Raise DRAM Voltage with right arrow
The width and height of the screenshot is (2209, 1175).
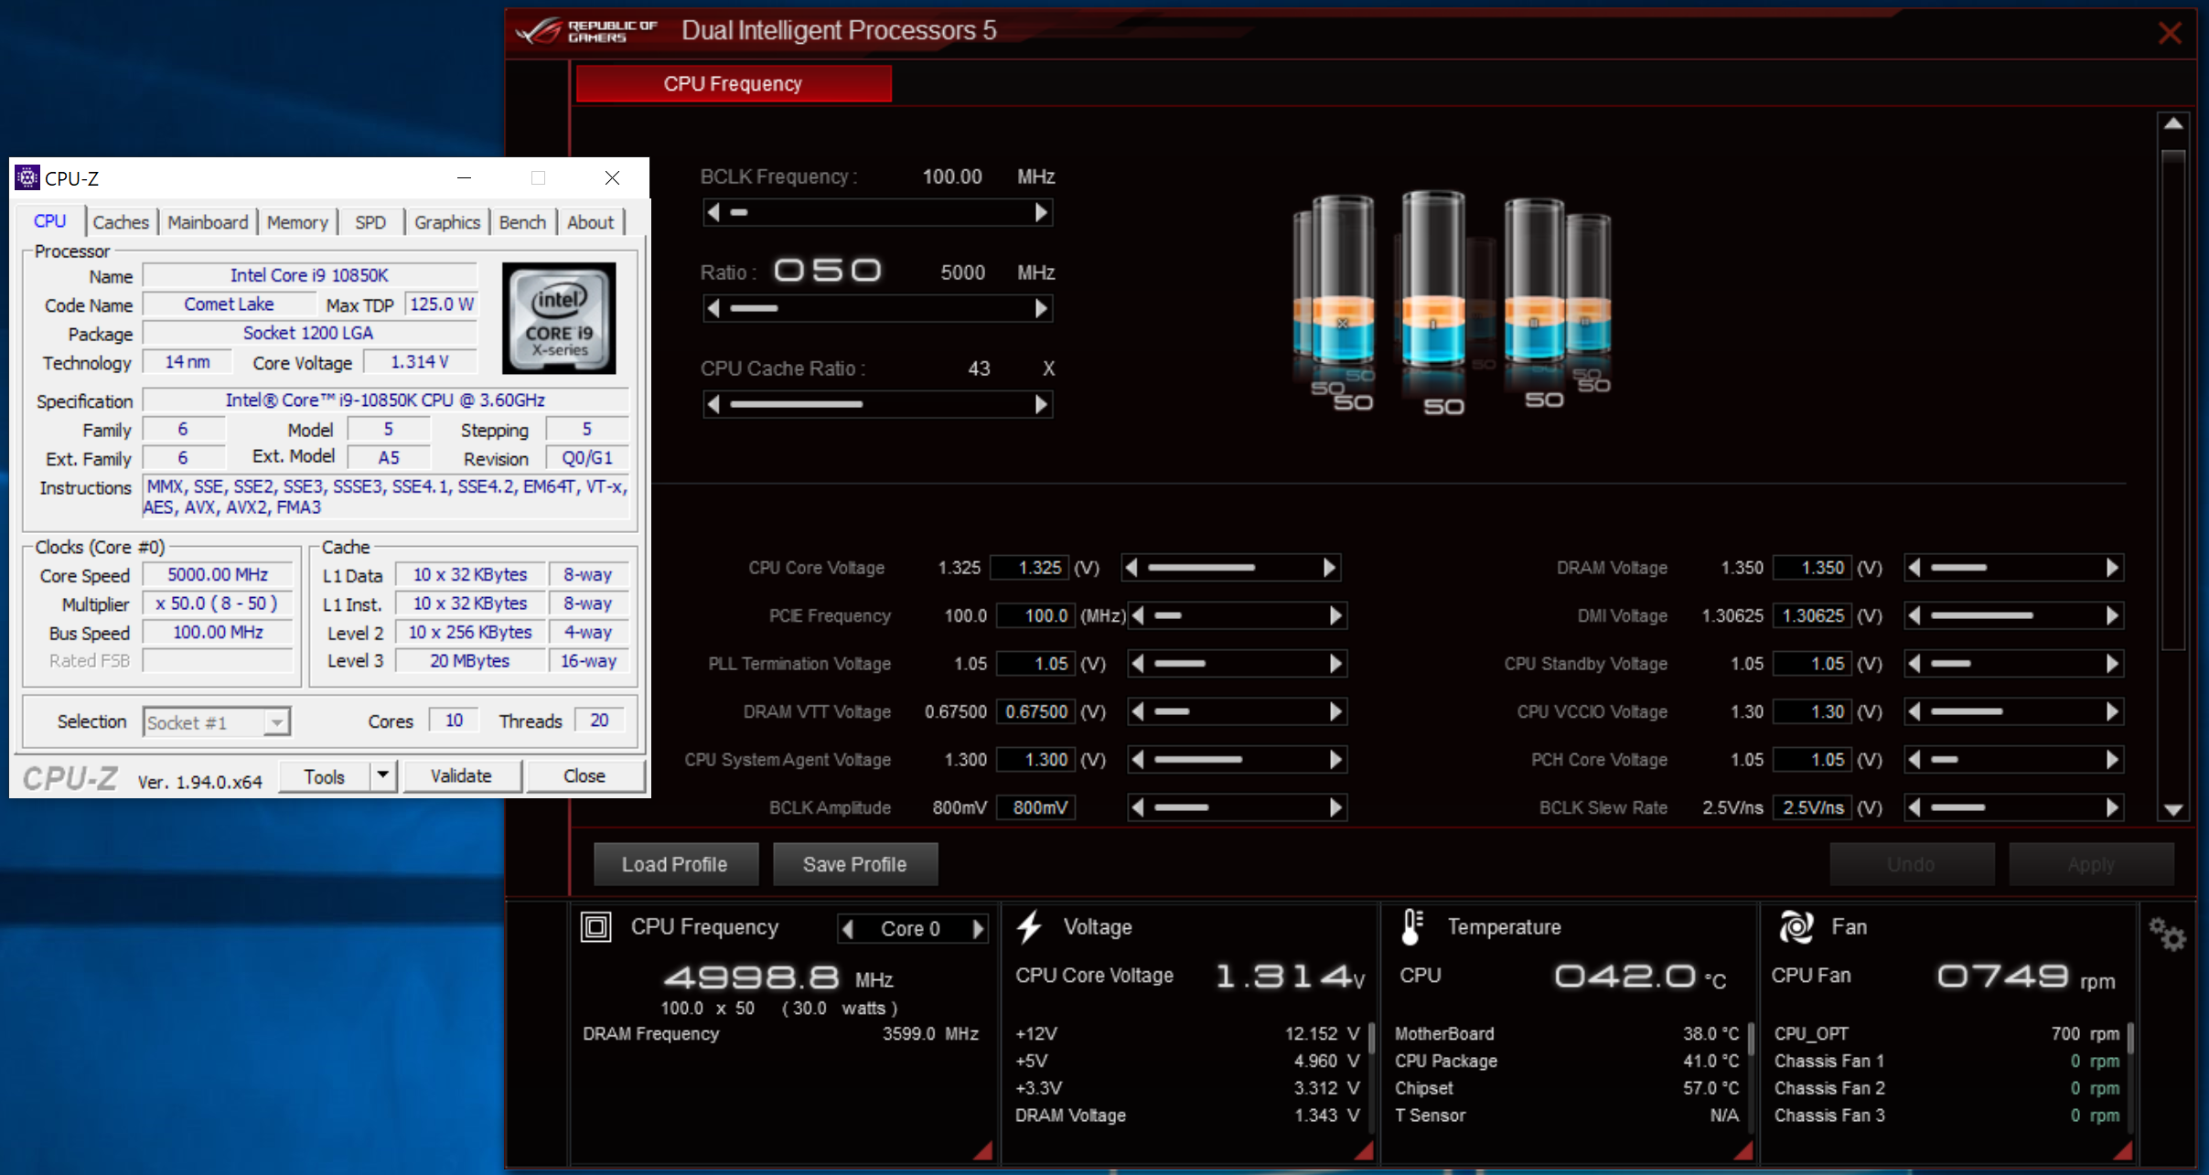2112,568
